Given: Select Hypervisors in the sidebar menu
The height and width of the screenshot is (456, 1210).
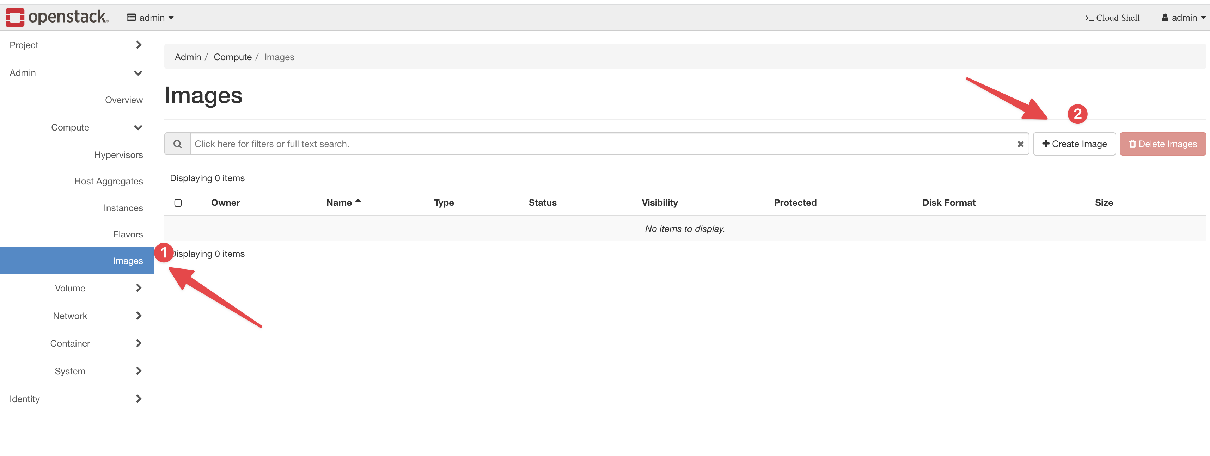Looking at the screenshot, I should pyautogui.click(x=118, y=154).
